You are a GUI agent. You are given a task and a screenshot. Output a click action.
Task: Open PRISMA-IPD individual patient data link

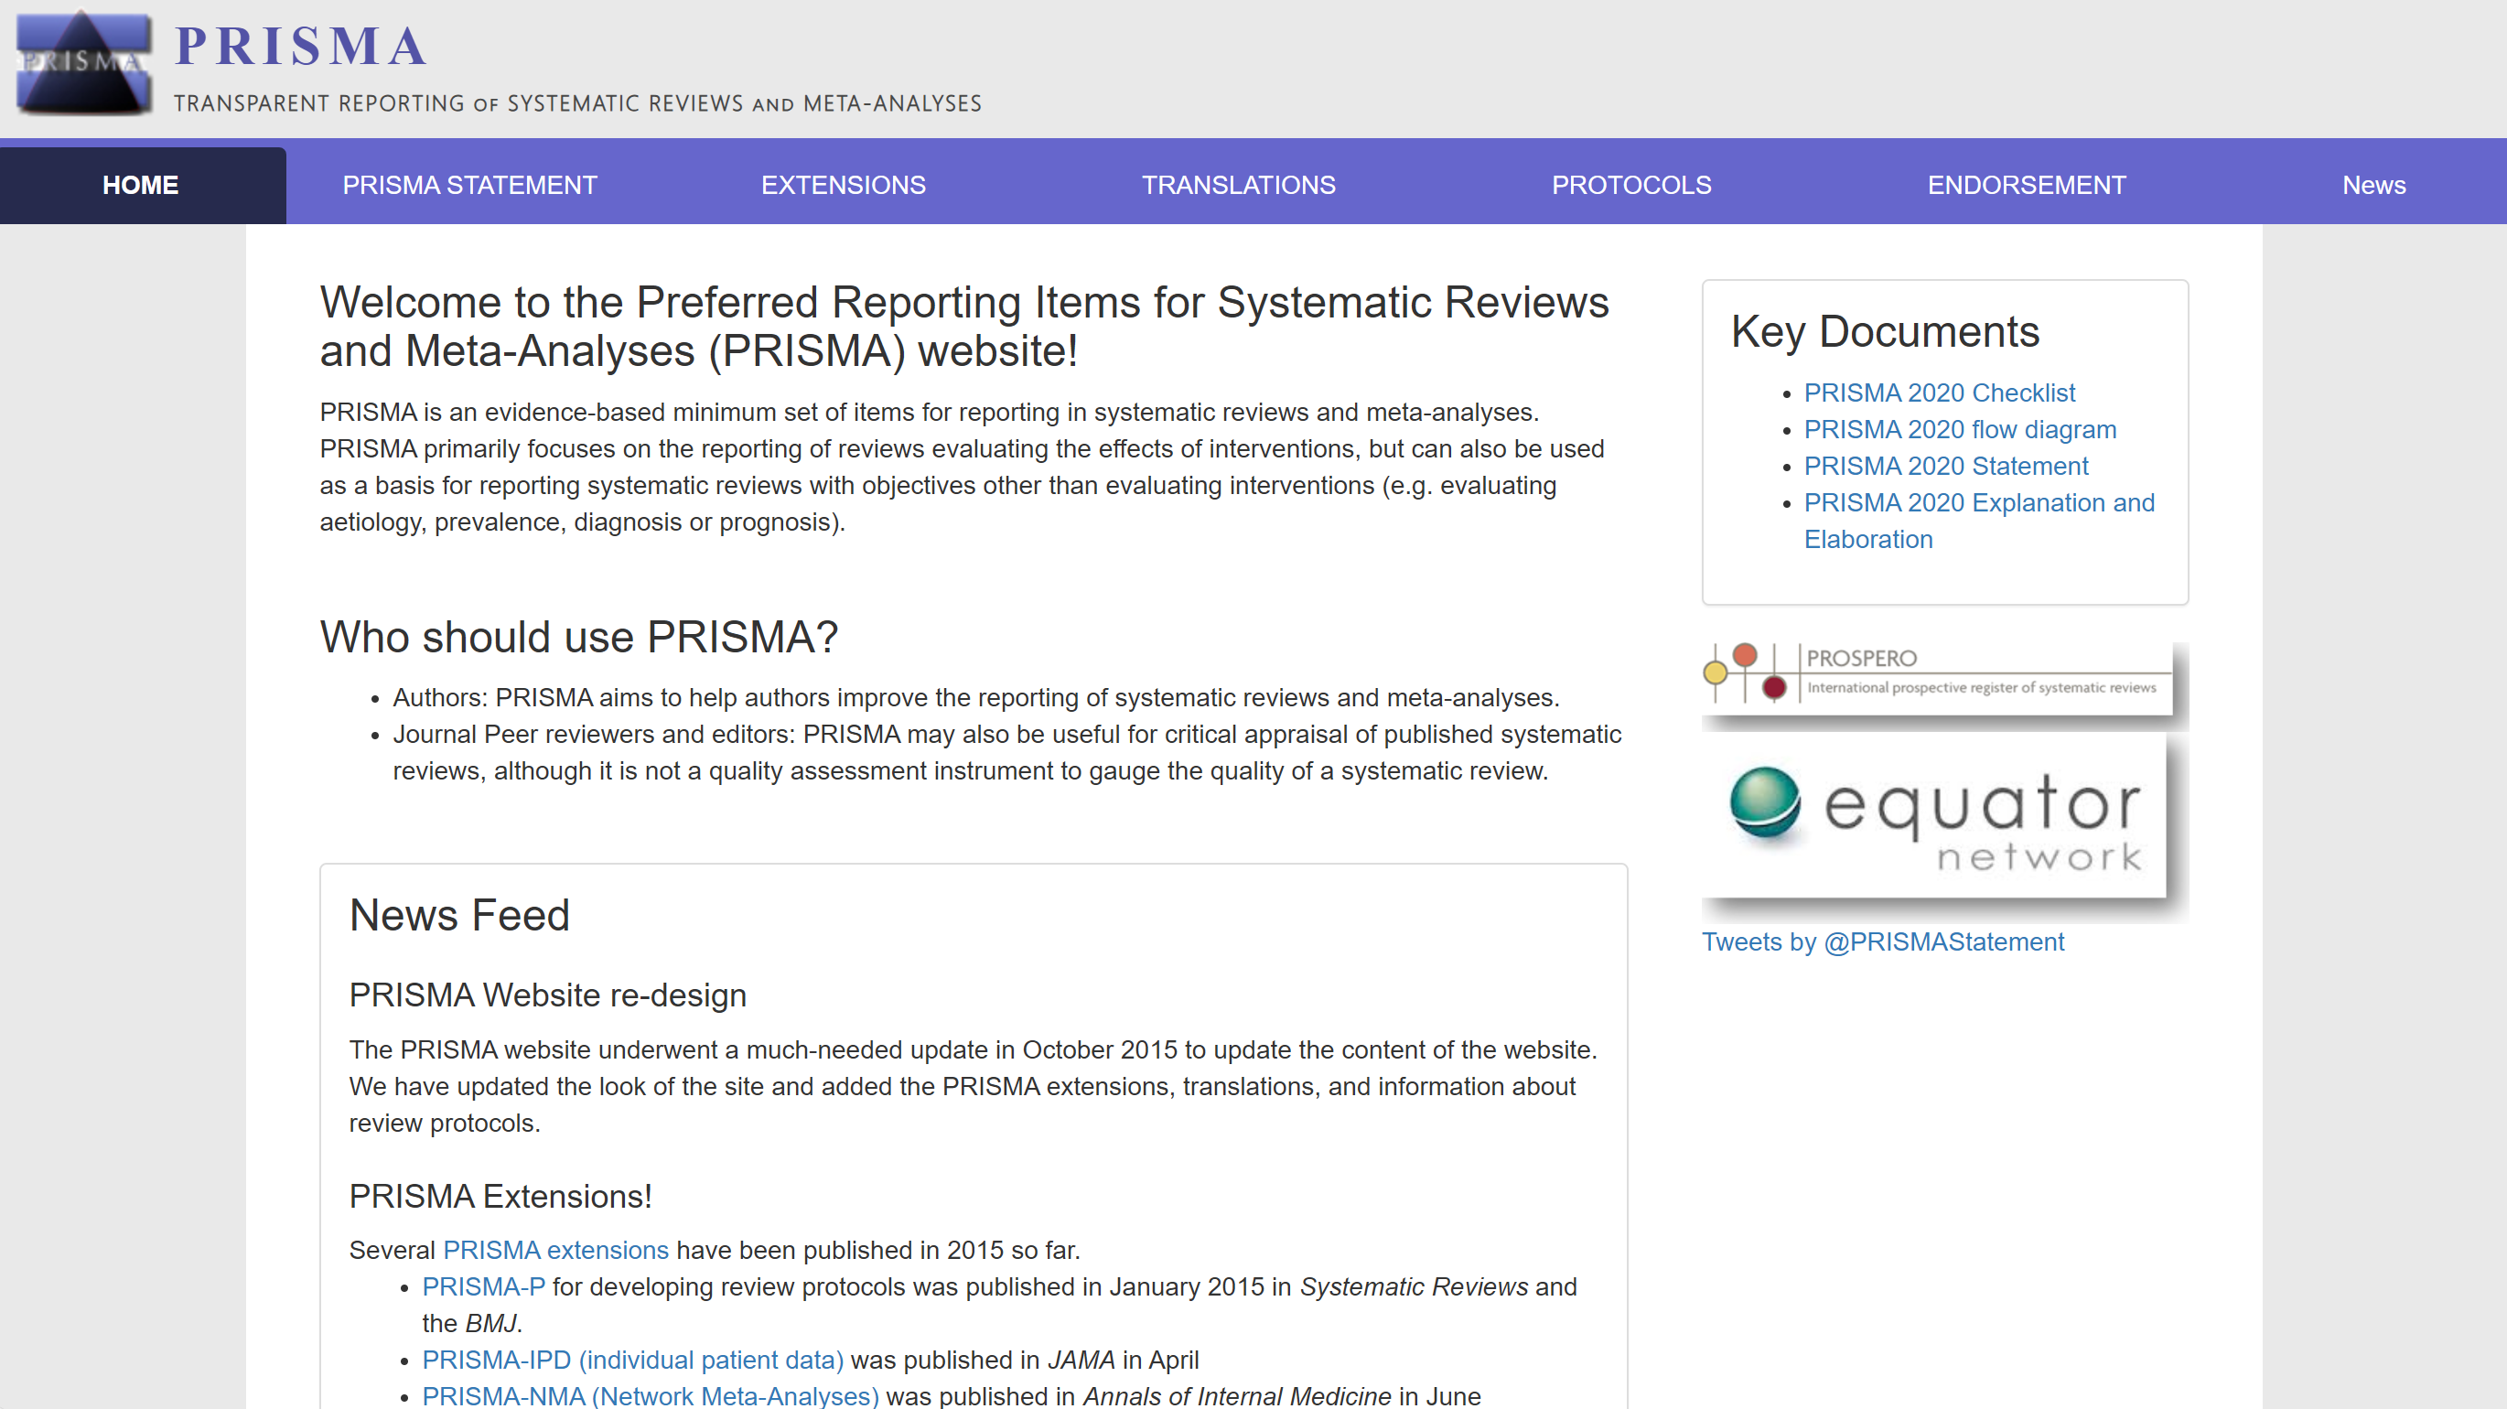(632, 1360)
